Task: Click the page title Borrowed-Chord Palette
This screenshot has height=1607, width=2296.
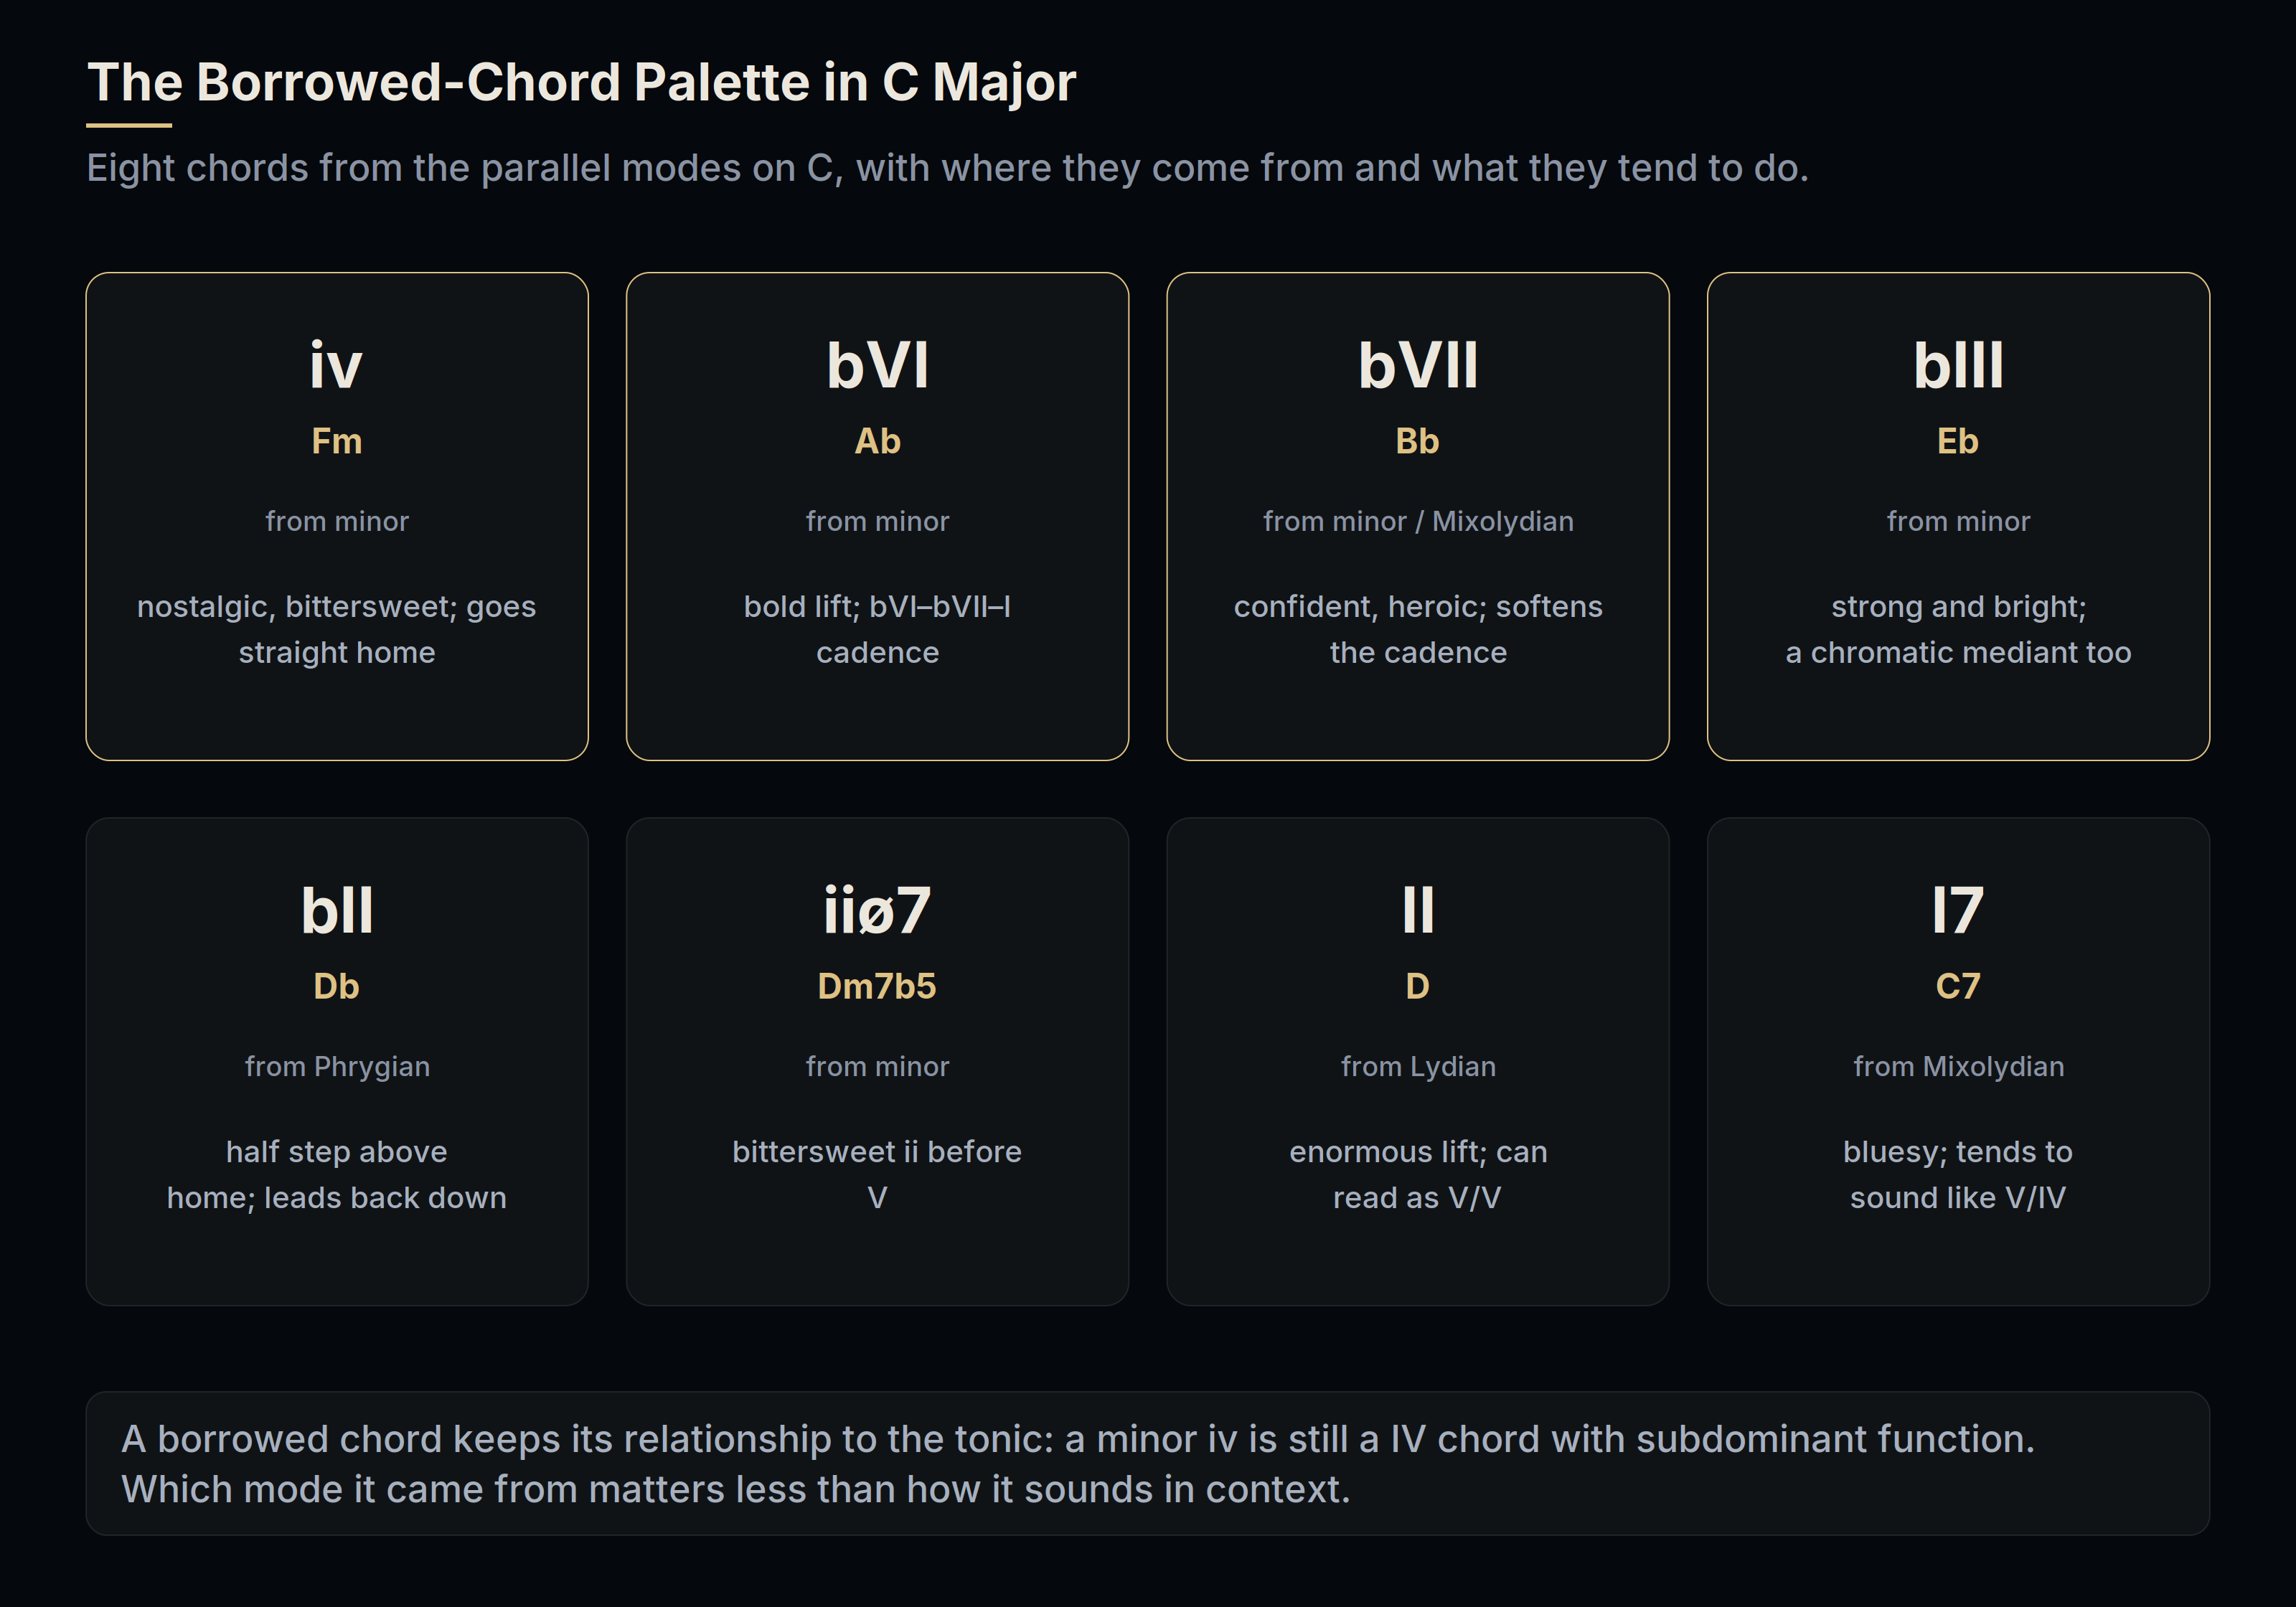Action: click(581, 82)
